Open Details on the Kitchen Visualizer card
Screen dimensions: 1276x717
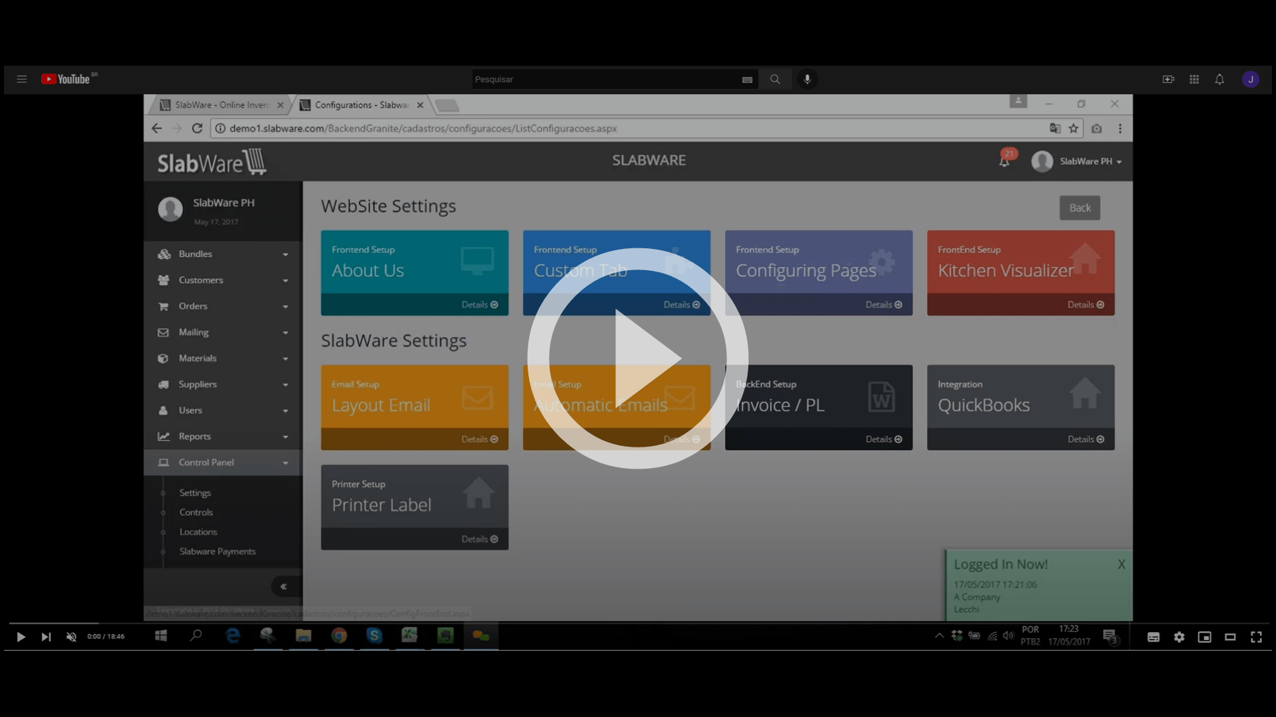pos(1085,305)
